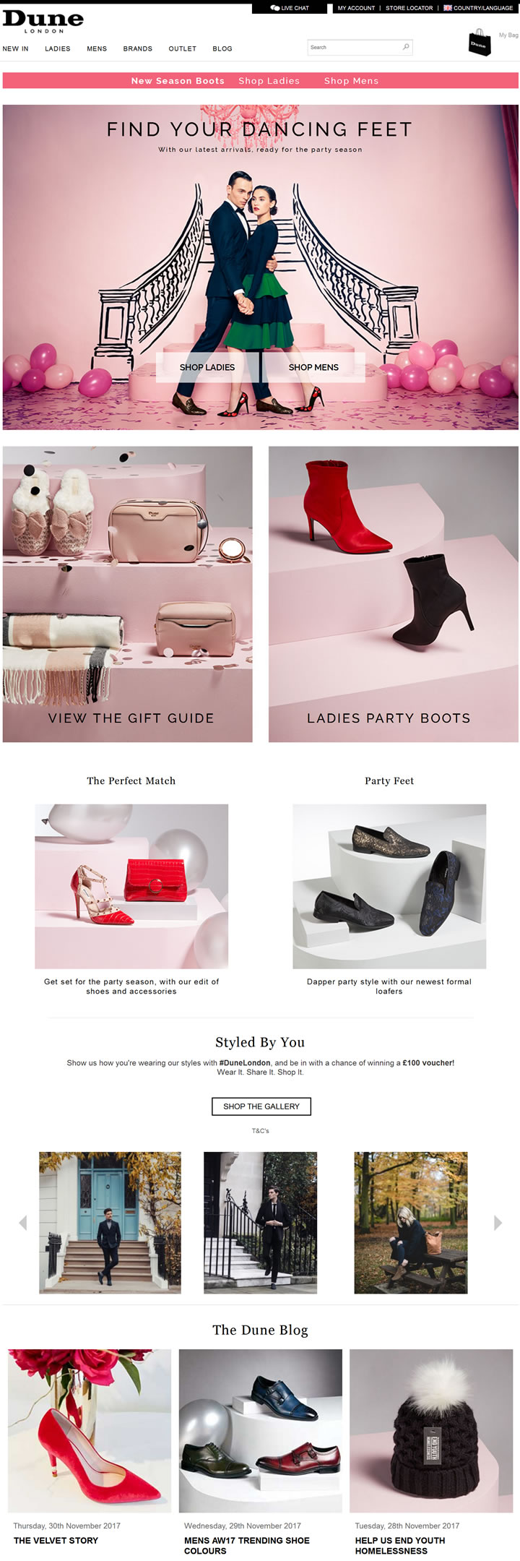Open the Store Locator link

(409, 8)
